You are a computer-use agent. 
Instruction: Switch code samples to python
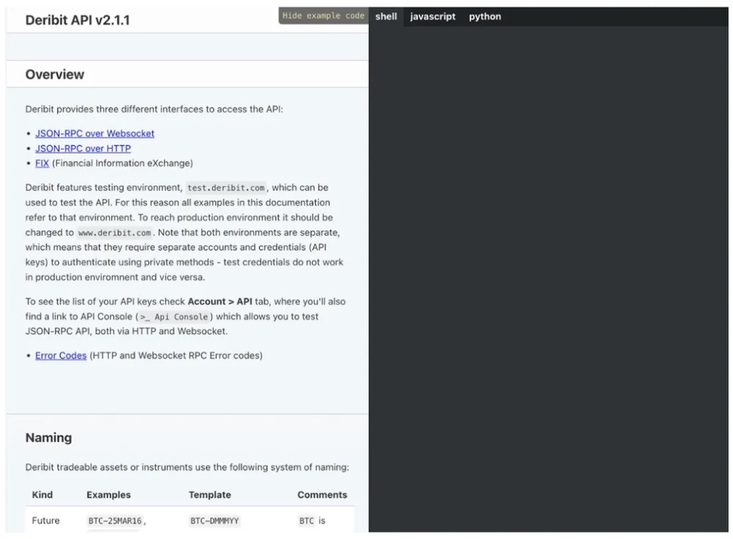(x=485, y=16)
